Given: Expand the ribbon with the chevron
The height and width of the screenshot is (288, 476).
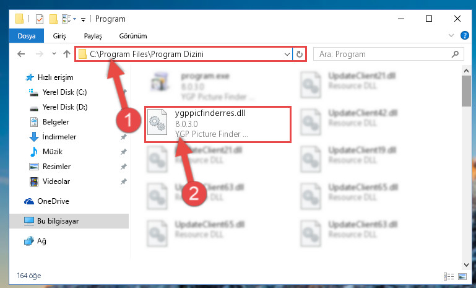Looking at the screenshot, I should pyautogui.click(x=451, y=35).
